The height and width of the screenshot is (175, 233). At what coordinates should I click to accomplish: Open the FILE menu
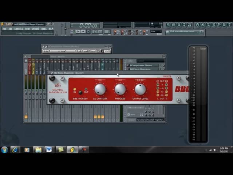[x=4, y=29]
